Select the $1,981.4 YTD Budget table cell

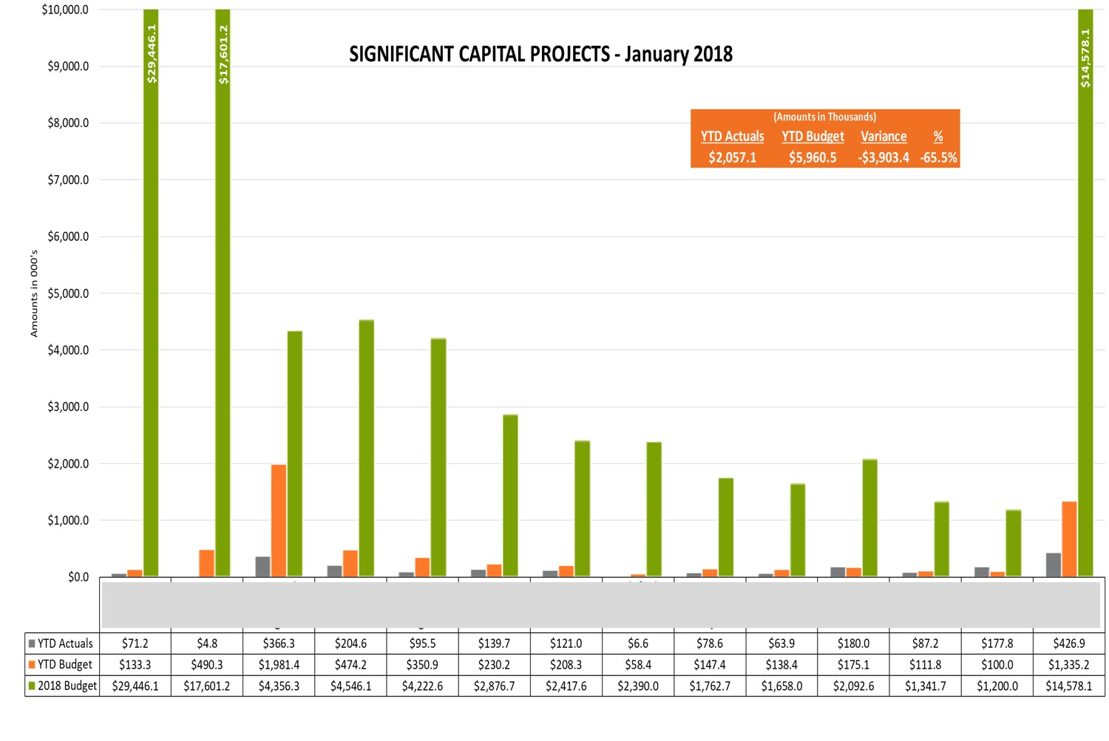pos(279,665)
